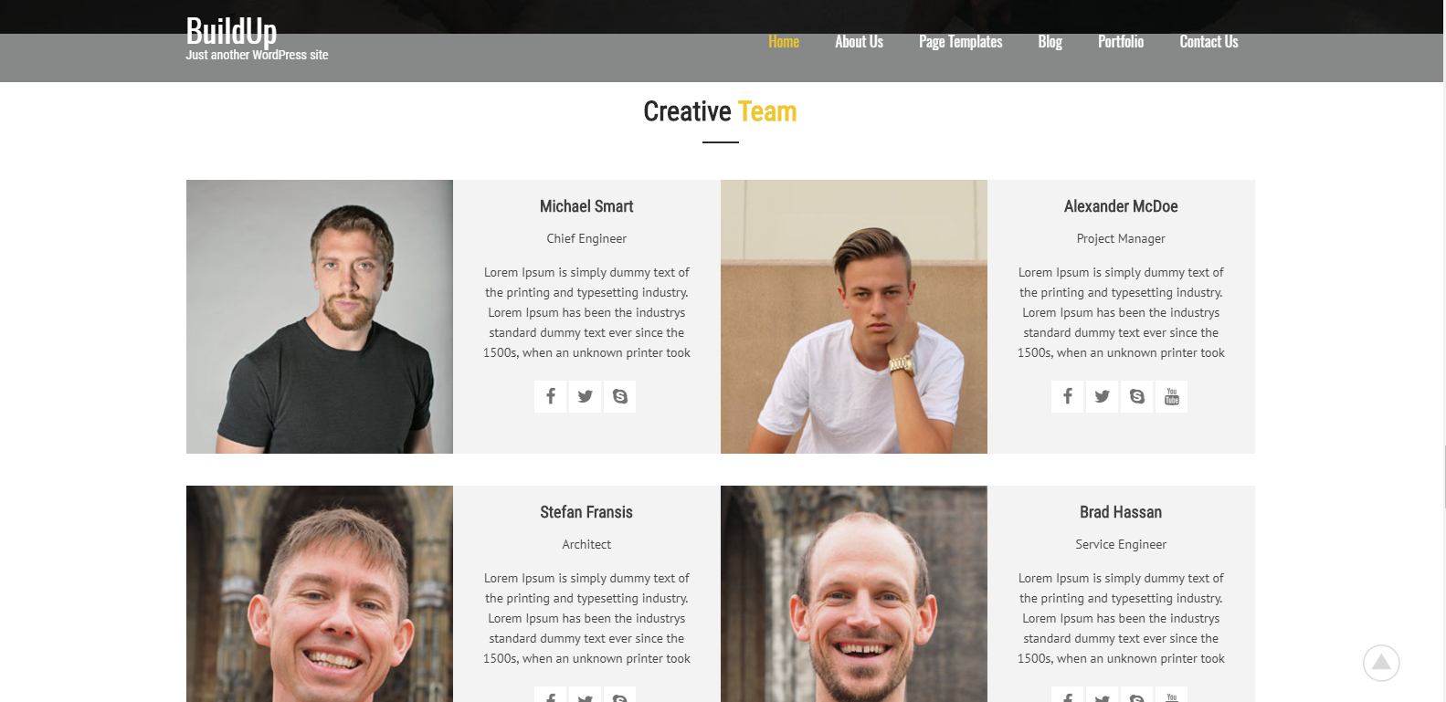Click Alexander McDoe's portrait photo
Screen dimensions: 1446x702
tap(854, 317)
